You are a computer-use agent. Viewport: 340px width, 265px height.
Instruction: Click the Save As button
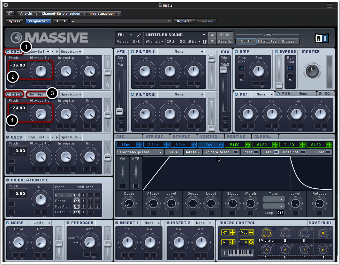[225, 41]
